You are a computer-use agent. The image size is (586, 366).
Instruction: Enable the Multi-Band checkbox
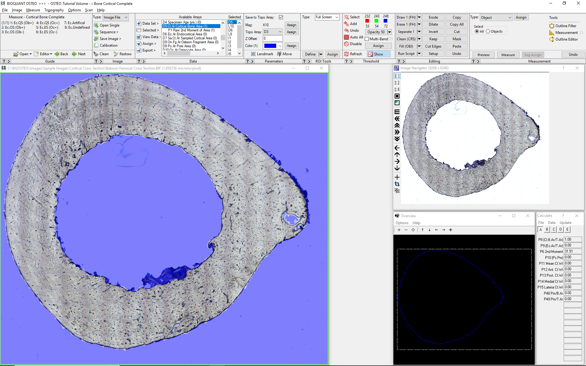(x=367, y=39)
